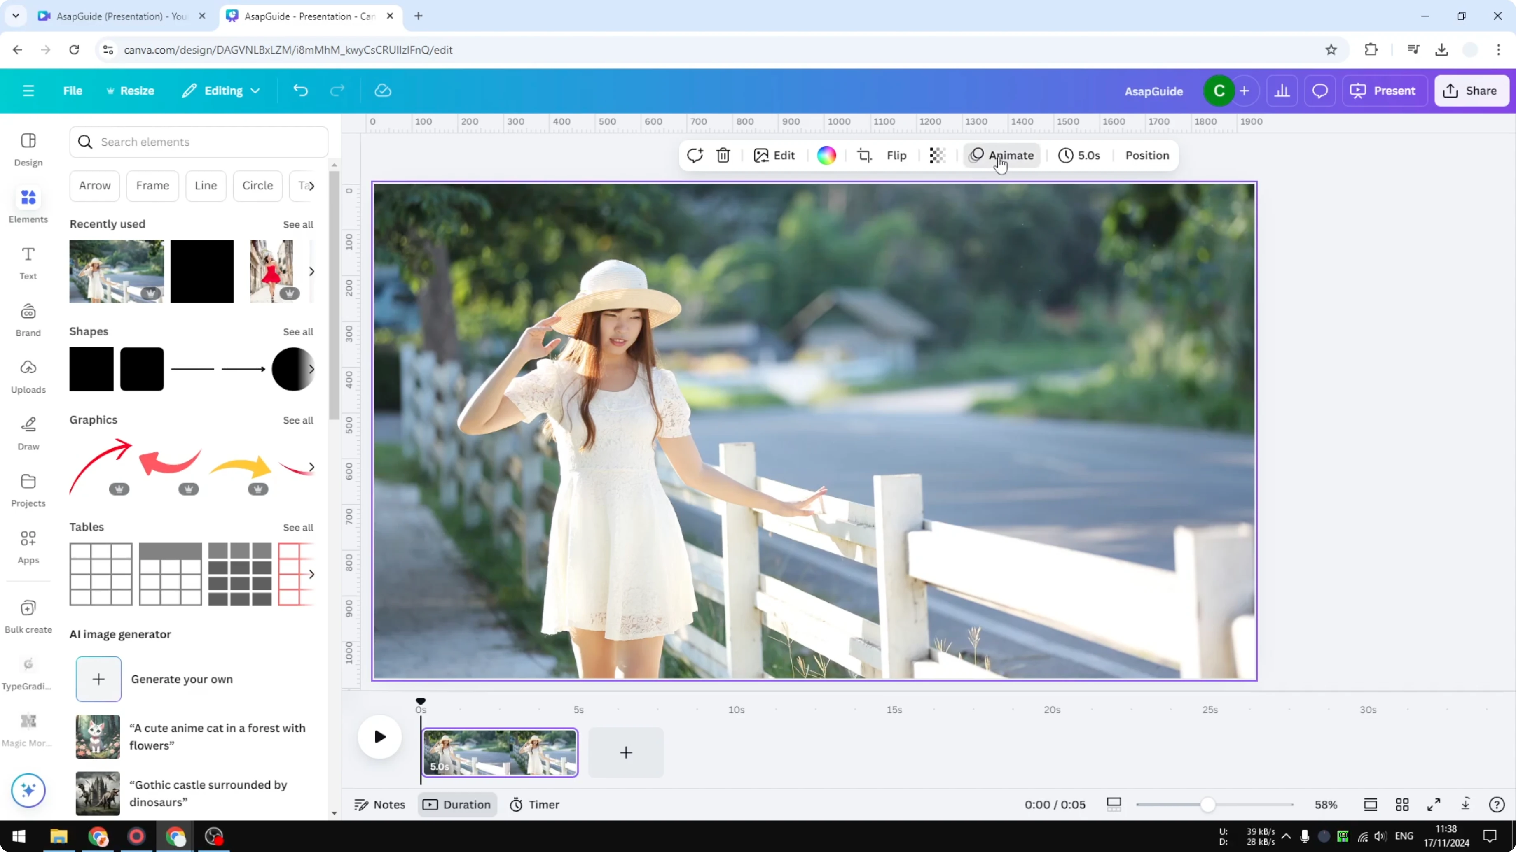Delete the selected image via trash icon
Viewport: 1516px width, 852px height.
click(x=723, y=155)
